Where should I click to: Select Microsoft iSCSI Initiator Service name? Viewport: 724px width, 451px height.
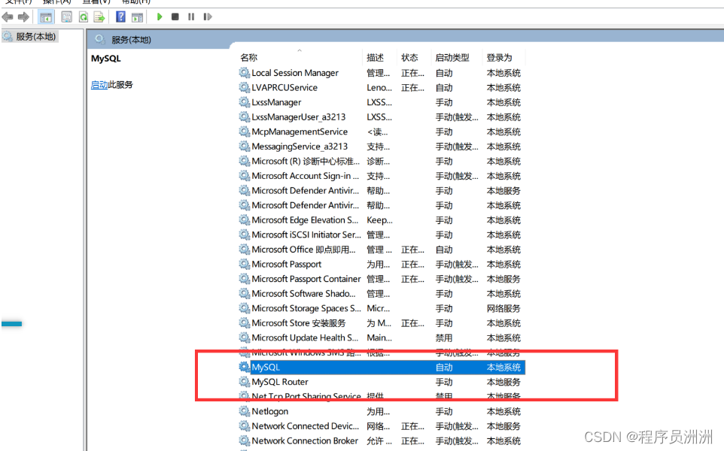[x=306, y=235]
